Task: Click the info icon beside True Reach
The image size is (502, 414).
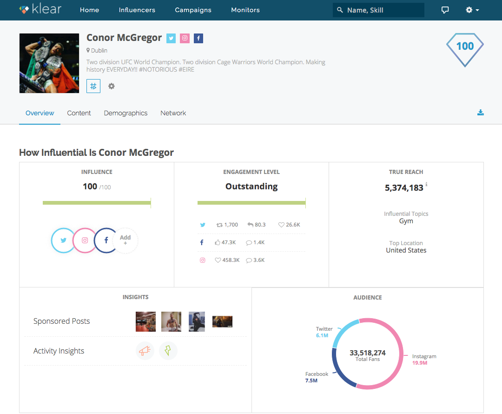Action: (426, 184)
